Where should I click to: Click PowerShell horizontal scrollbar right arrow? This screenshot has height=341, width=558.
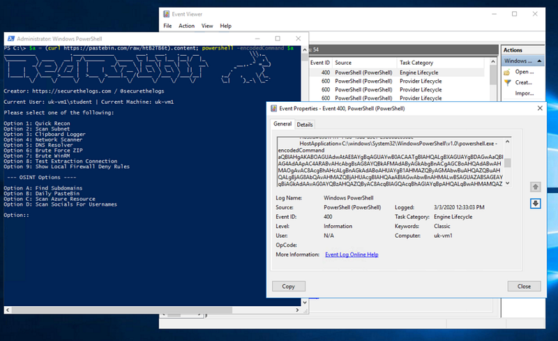(297, 310)
